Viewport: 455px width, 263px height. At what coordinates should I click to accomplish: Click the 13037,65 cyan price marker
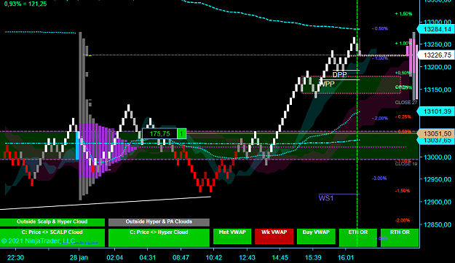click(437, 141)
